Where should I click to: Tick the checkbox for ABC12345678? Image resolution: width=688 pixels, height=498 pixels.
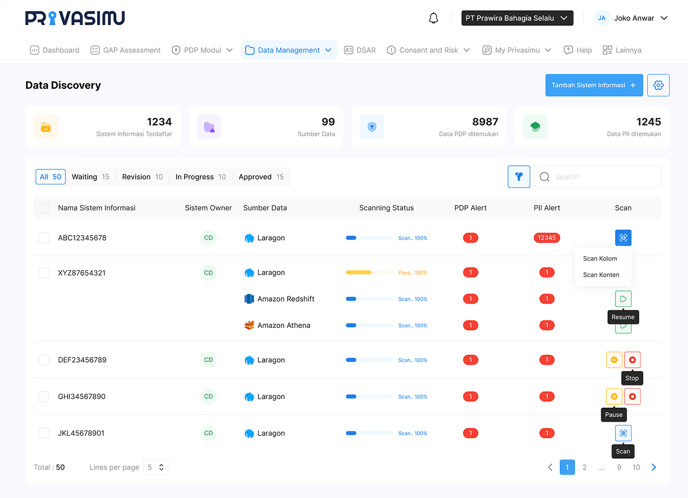tap(44, 238)
